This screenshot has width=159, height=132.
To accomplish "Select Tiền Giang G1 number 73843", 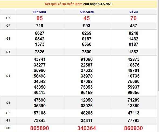I will (40, 120).
